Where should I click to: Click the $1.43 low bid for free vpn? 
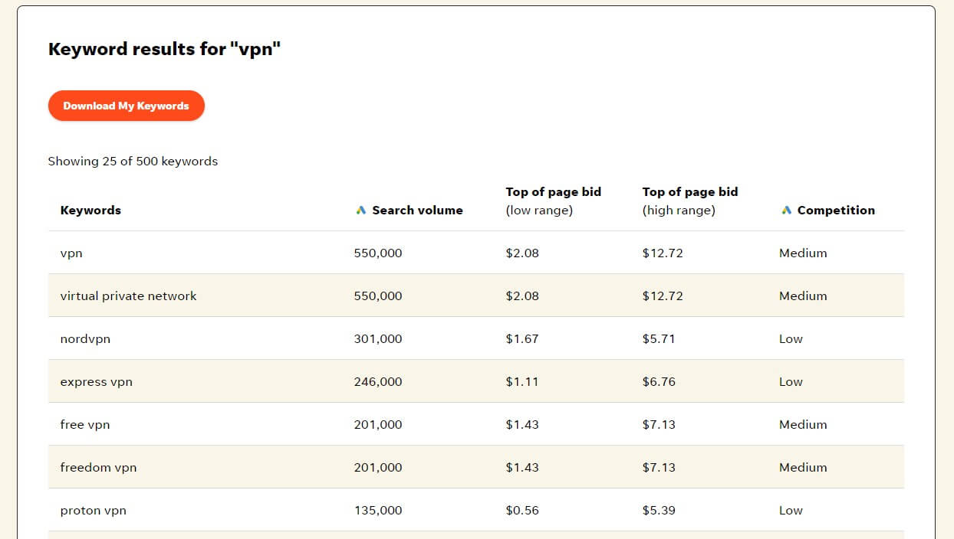pos(522,425)
